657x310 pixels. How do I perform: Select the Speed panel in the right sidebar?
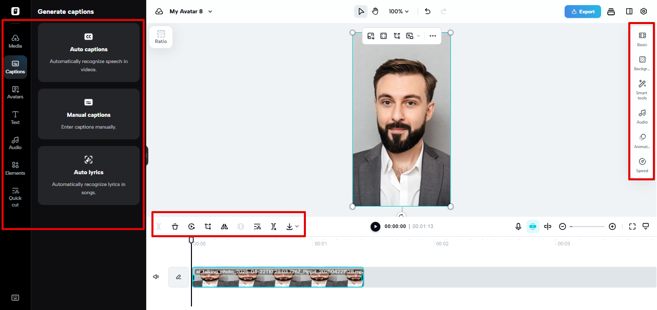point(642,164)
